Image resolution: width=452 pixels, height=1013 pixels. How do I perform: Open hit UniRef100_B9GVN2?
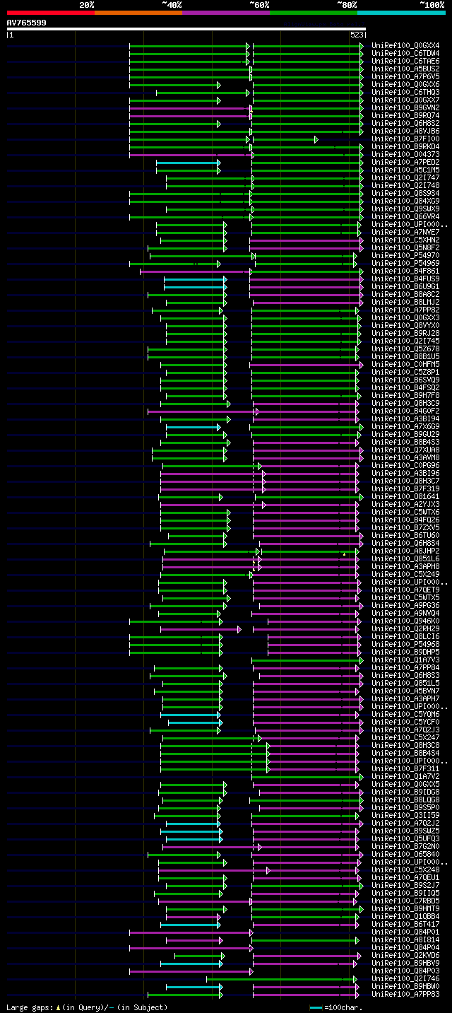tap(405, 107)
